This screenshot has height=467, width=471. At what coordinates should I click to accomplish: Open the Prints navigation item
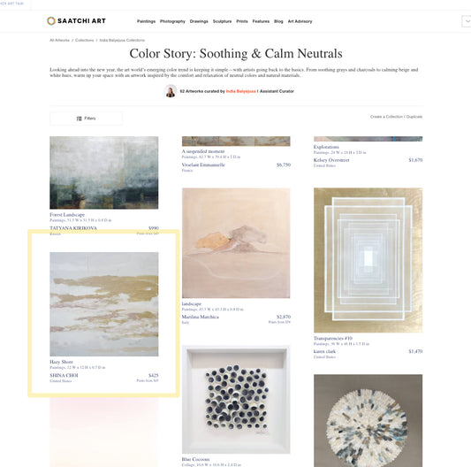pos(242,21)
